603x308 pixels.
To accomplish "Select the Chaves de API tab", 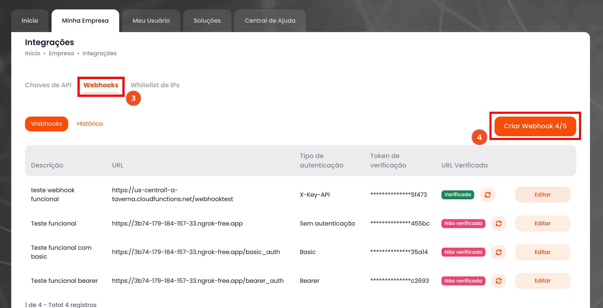I will (x=48, y=85).
